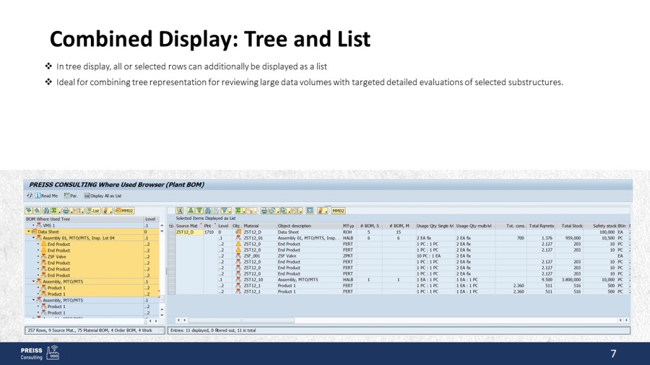The width and height of the screenshot is (650, 365).
Task: Select the VMS 1 tree item
Action: (49, 226)
